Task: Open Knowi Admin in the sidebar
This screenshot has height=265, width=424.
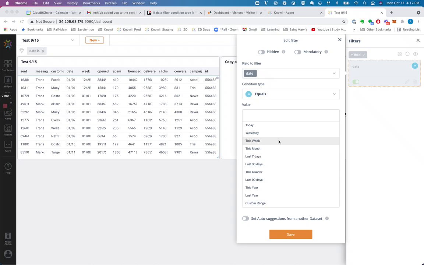Action: [8, 239]
